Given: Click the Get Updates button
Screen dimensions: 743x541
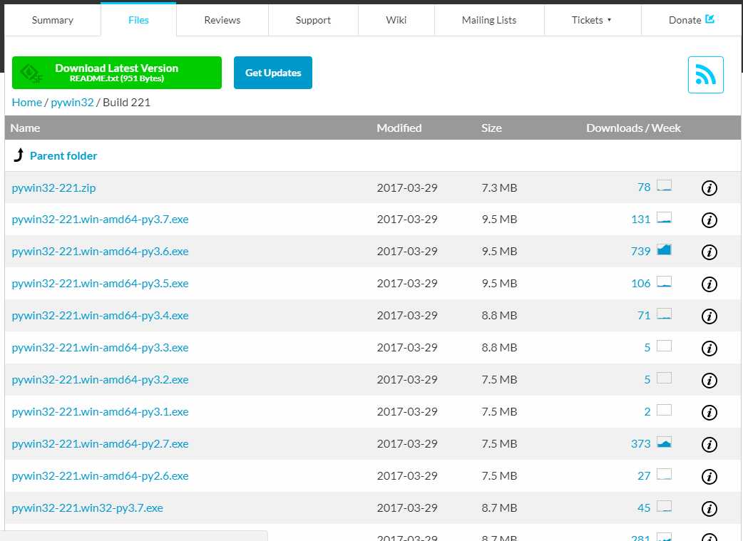Looking at the screenshot, I should 273,73.
